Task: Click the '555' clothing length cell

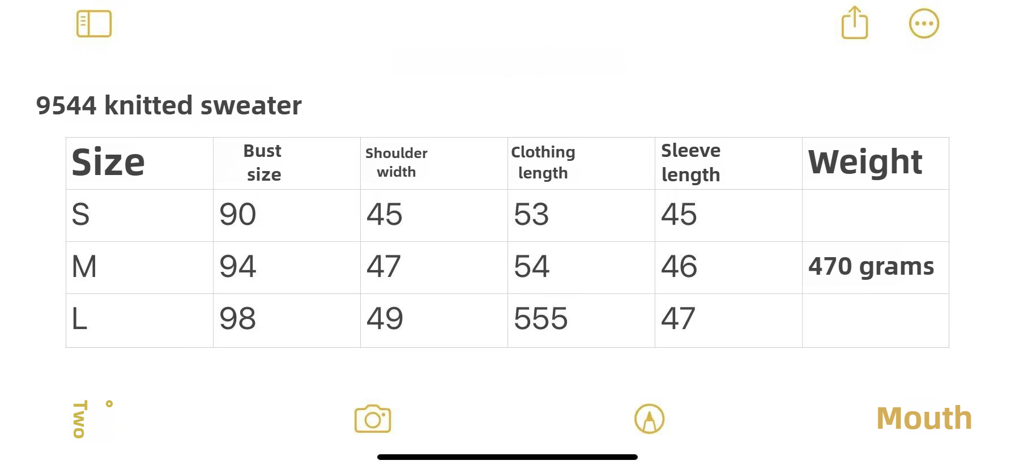Action: click(581, 319)
